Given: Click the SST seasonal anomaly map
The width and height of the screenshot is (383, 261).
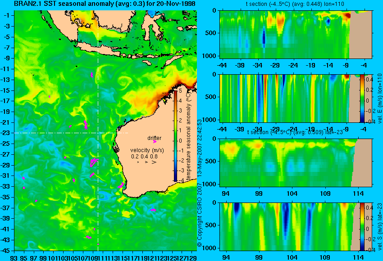Looking at the screenshot, I should point(105,130).
